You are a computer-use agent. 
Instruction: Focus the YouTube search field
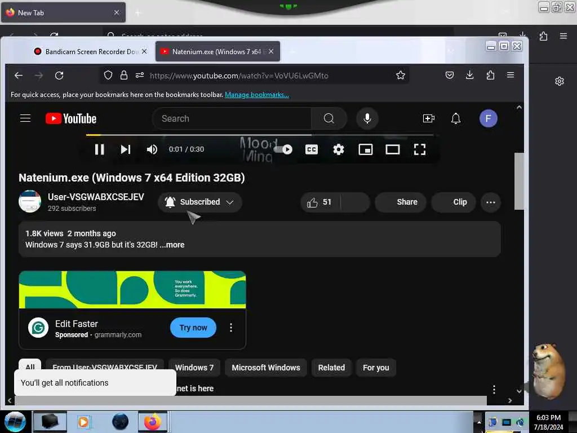point(232,118)
